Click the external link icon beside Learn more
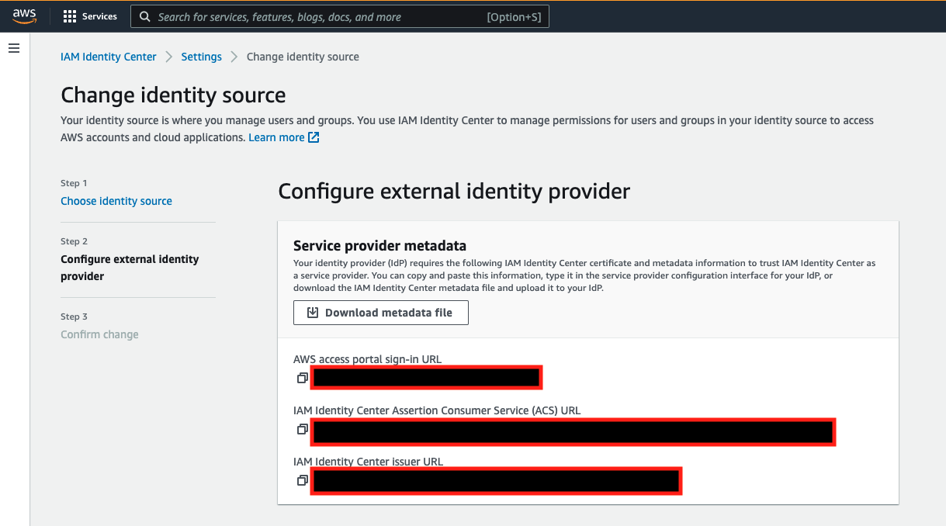Viewport: 946px width, 526px height. (314, 137)
